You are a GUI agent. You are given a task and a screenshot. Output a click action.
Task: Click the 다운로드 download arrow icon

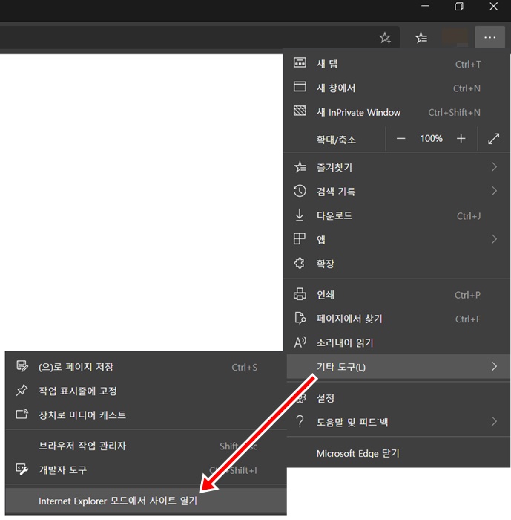tap(300, 215)
